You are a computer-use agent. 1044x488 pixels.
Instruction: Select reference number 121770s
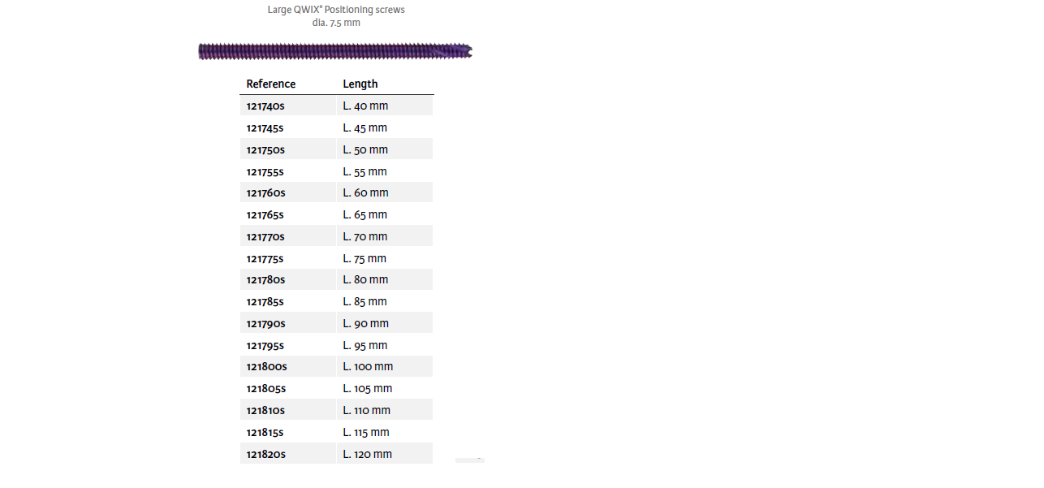click(265, 237)
